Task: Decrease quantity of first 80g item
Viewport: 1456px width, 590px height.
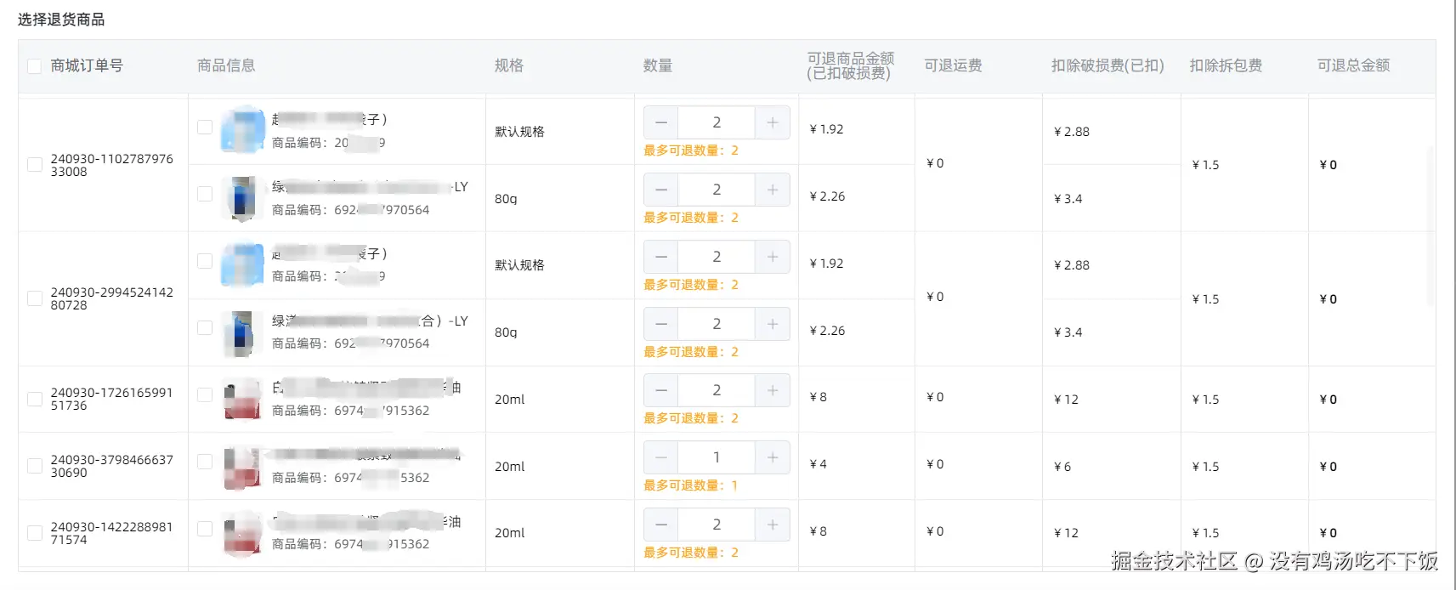Action: 661,190
